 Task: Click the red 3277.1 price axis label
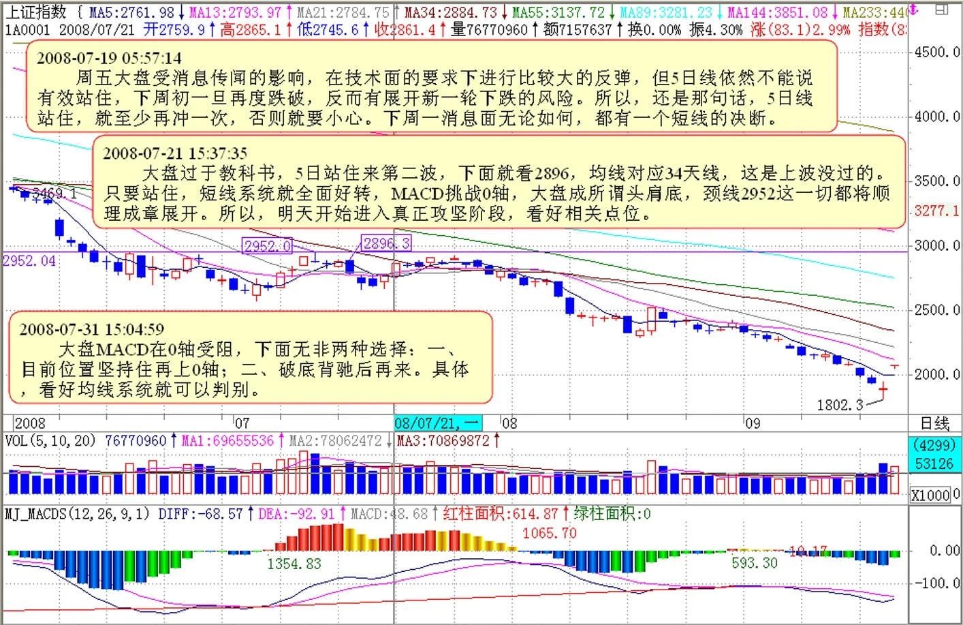click(x=936, y=211)
